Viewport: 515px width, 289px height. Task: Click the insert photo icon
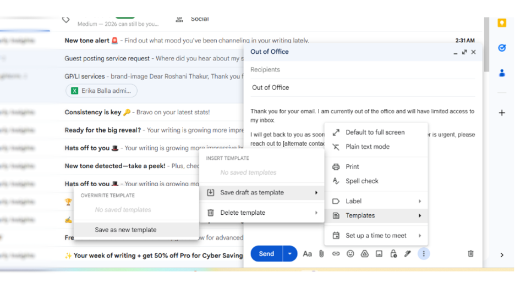379,254
